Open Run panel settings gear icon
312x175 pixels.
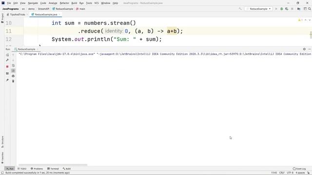(304, 49)
